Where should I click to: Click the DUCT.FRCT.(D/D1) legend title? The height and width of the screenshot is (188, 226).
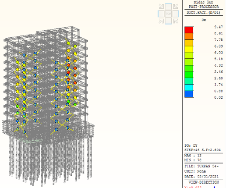204,13
